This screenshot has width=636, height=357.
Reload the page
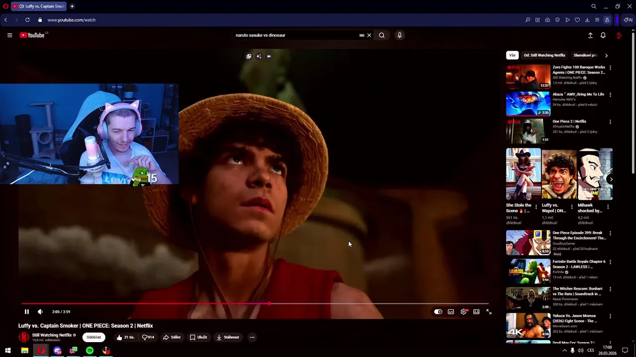click(27, 20)
